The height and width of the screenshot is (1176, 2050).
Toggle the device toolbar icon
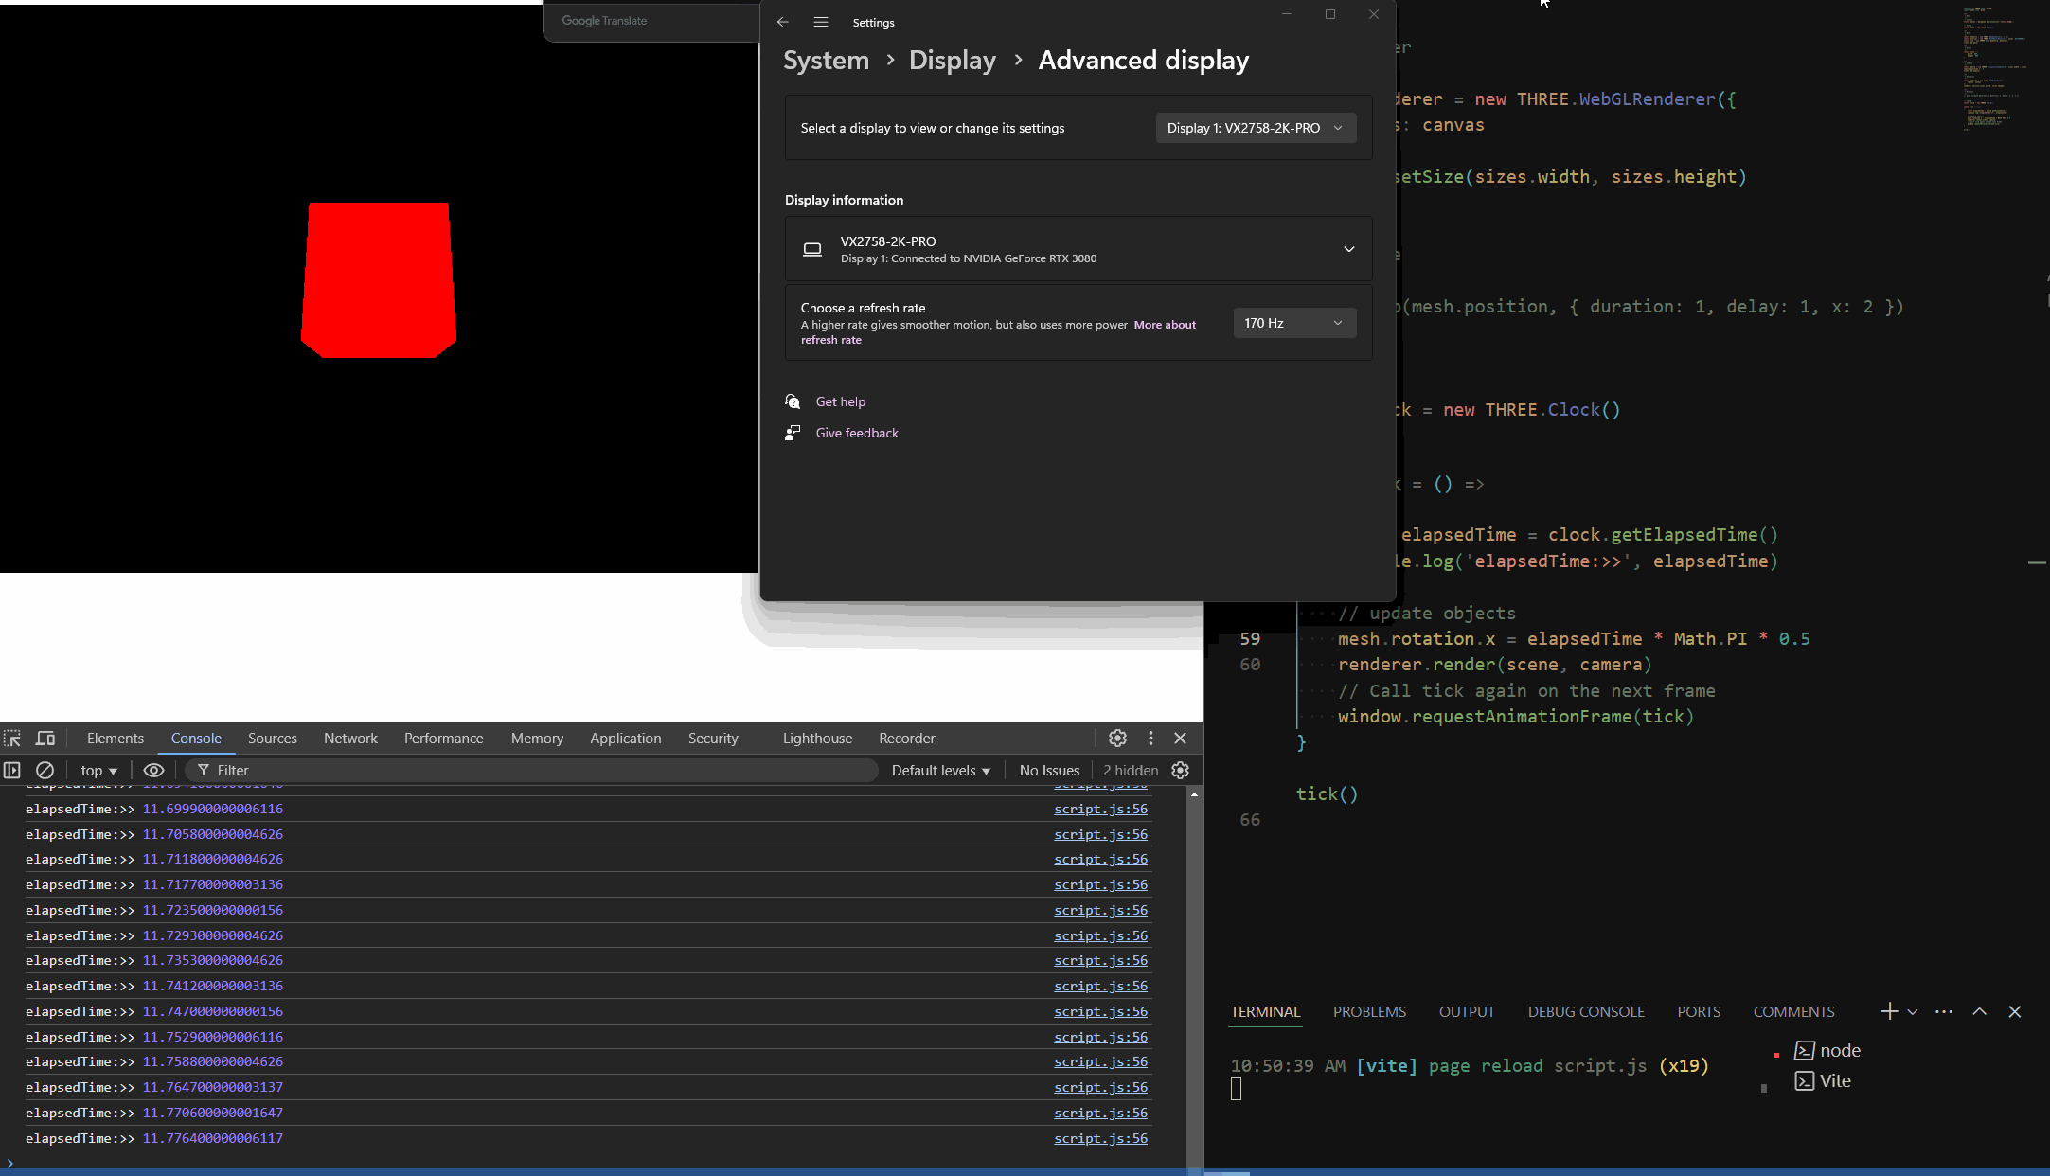tap(45, 739)
